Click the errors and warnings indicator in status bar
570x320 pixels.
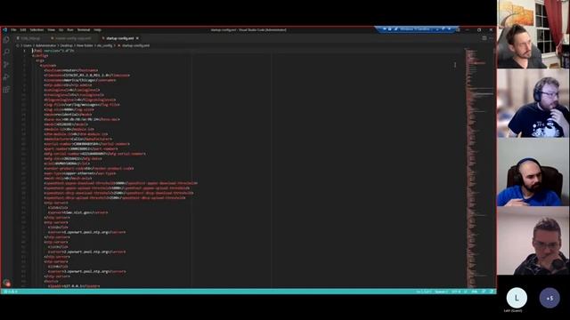[x=11, y=292]
